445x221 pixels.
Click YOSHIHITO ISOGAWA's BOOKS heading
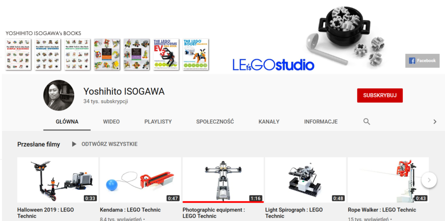point(43,33)
